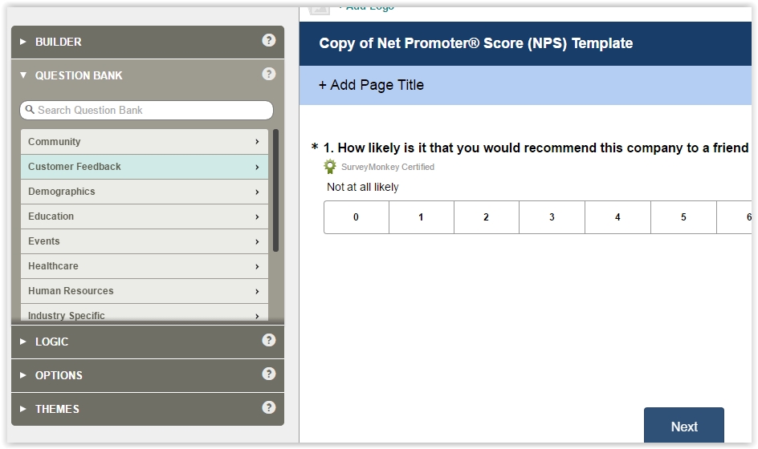Expand the Logic panel
Image resolution: width=758 pixels, height=449 pixels.
(x=51, y=342)
